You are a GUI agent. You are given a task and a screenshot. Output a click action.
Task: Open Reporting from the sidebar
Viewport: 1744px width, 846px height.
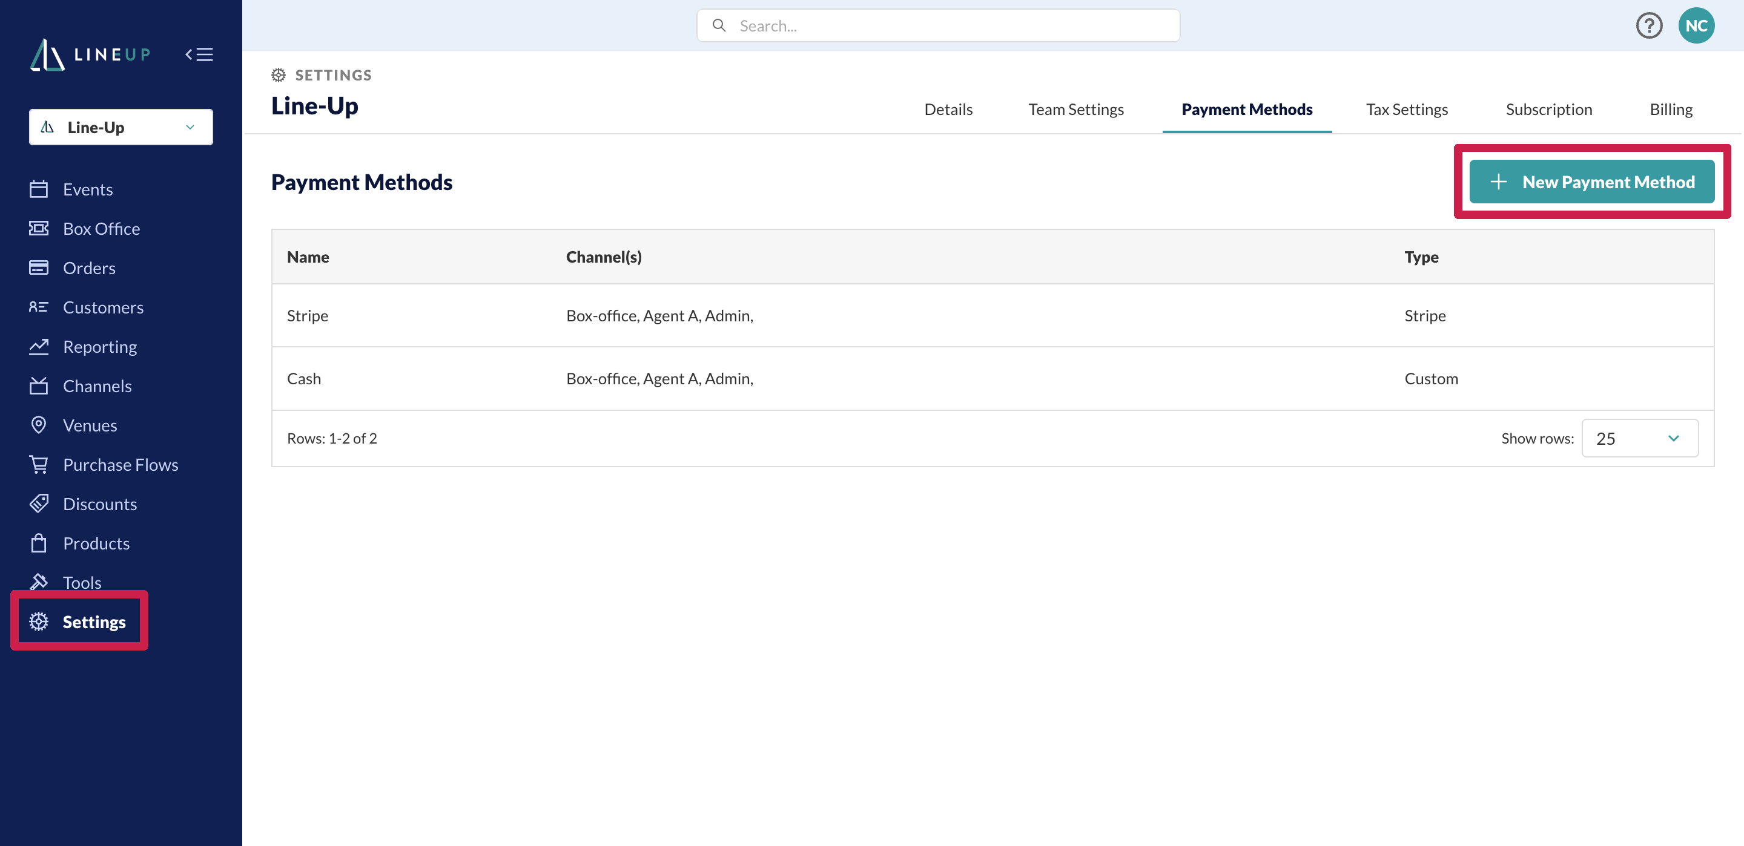click(x=99, y=346)
